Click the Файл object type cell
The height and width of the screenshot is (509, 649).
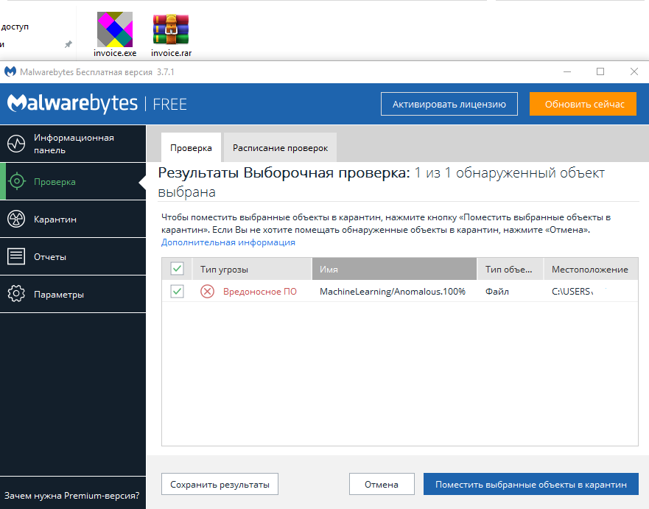497,291
